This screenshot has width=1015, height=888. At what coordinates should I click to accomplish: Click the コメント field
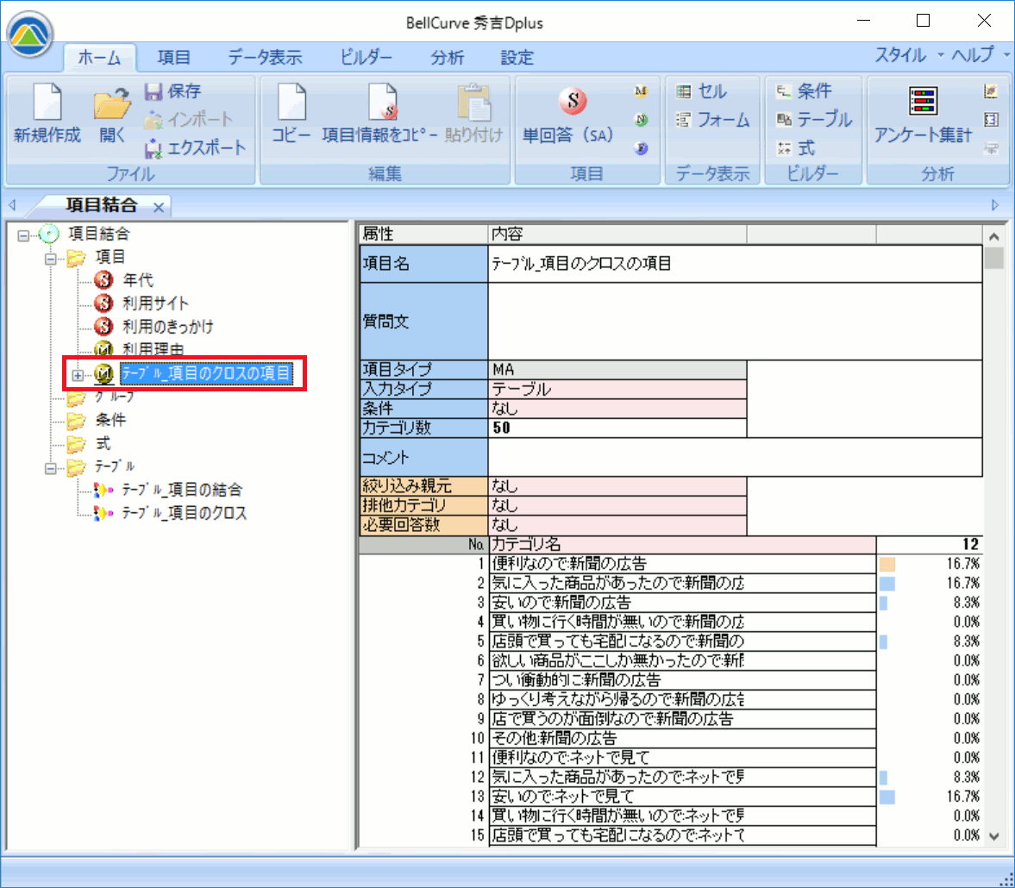point(735,457)
